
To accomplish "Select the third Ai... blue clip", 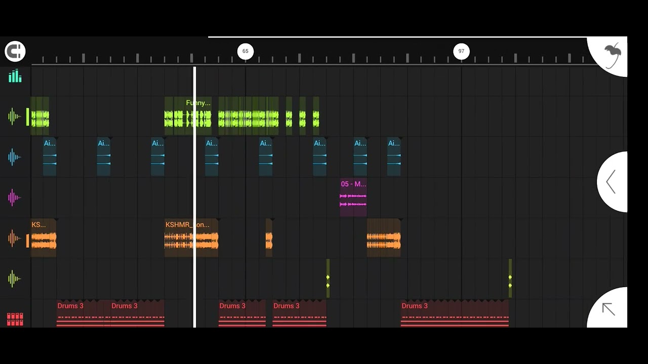I will pyautogui.click(x=158, y=157).
